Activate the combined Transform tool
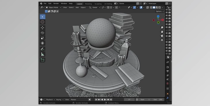The image size is (210, 106). pyautogui.click(x=43, y=43)
